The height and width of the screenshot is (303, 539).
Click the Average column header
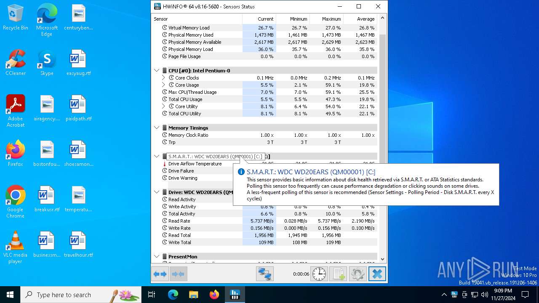(360, 19)
